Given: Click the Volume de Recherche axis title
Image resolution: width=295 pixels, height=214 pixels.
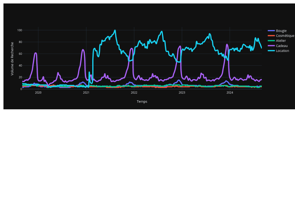Looking at the screenshot, I should pos(12,59).
